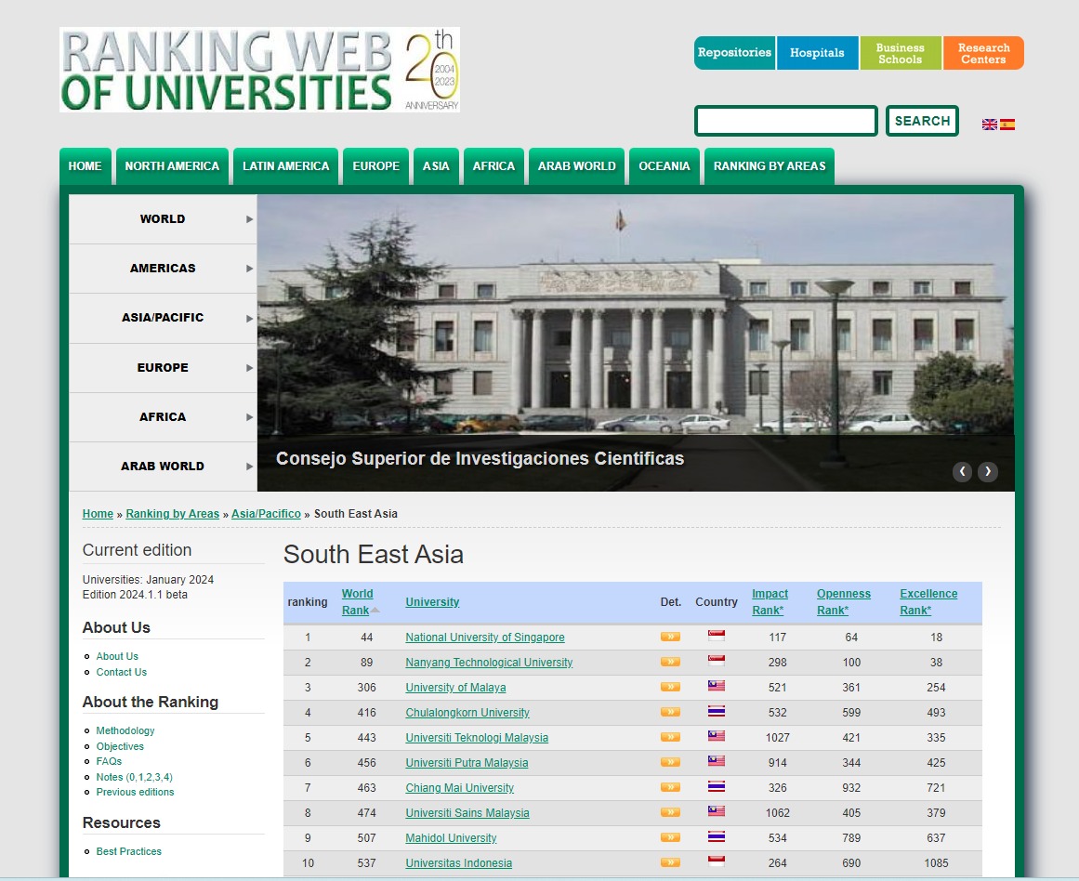Open details icon for National University of Singapore

point(670,637)
